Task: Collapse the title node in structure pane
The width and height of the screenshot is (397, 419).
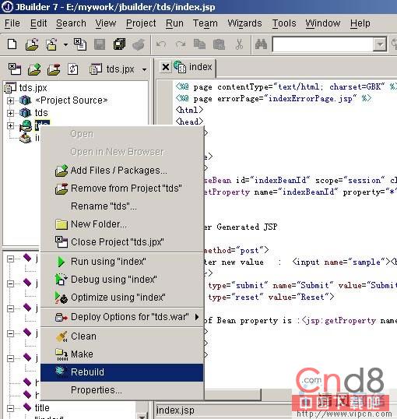Action: click(x=10, y=408)
